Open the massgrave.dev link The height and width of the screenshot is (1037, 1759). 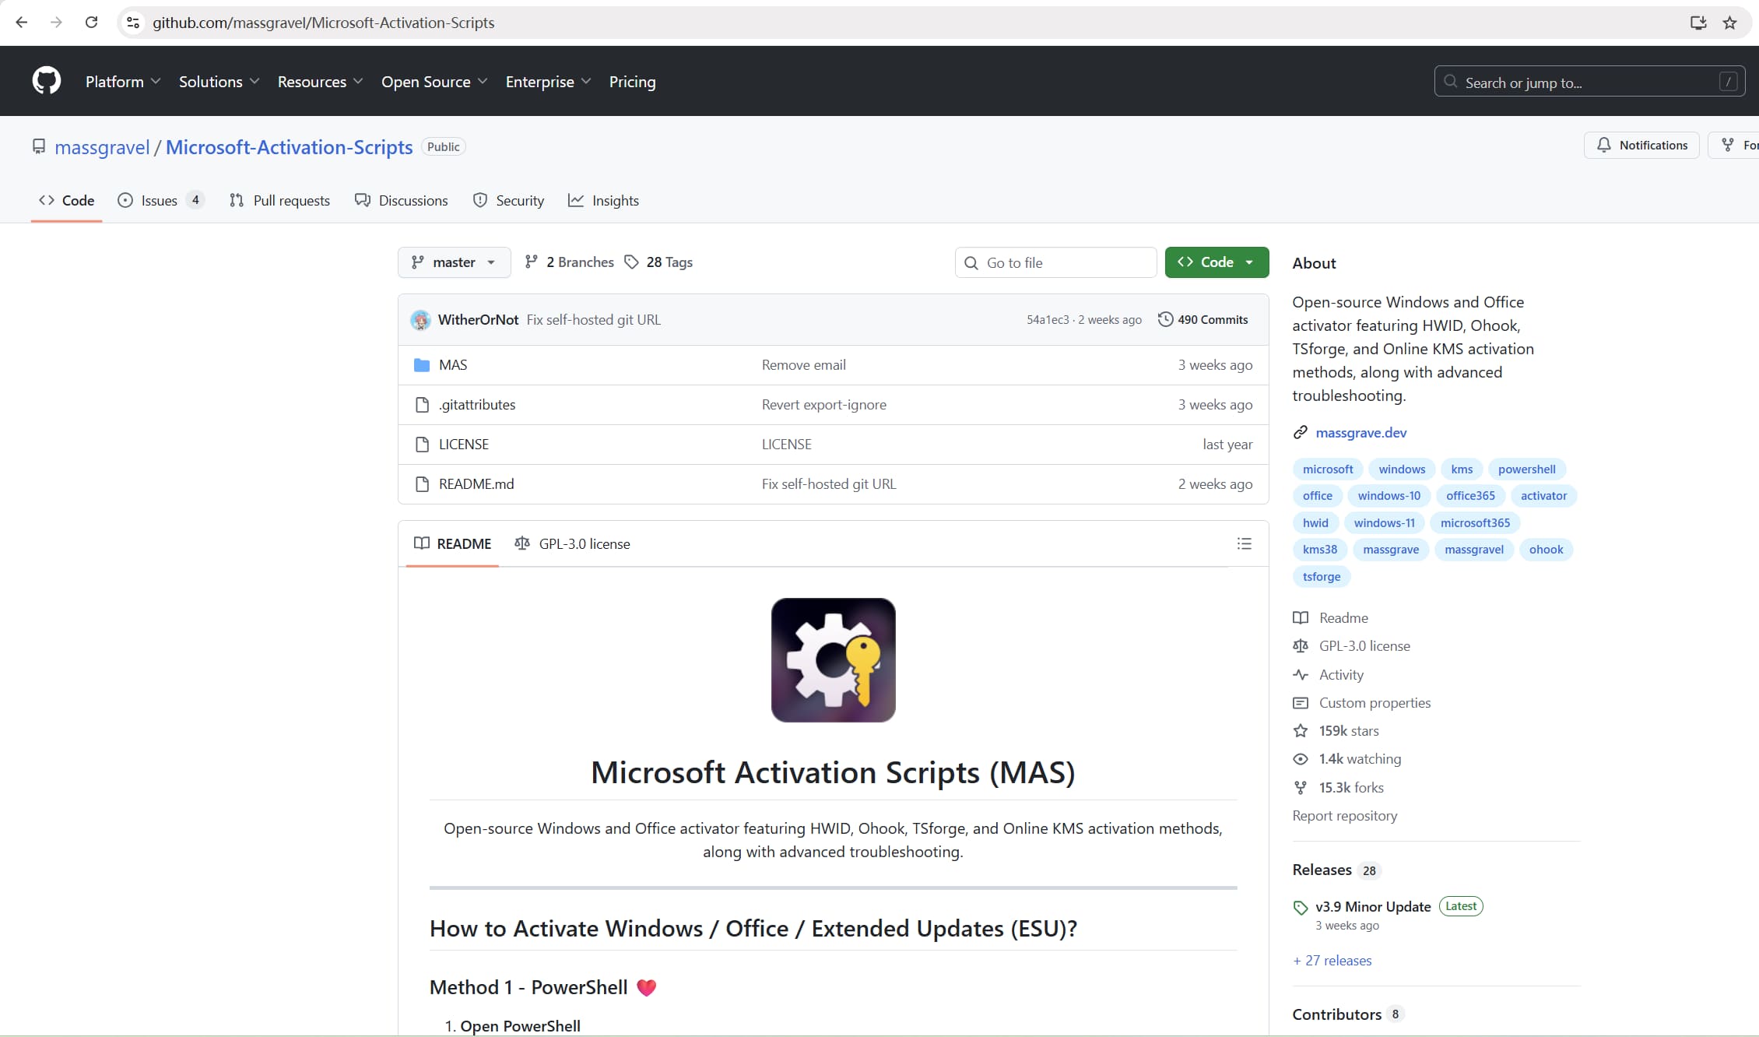point(1361,433)
